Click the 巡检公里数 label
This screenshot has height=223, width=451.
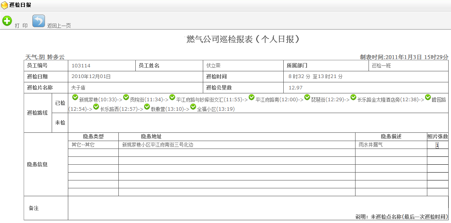tap(219, 87)
